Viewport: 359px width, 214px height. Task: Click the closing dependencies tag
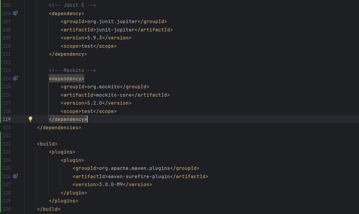click(59, 127)
